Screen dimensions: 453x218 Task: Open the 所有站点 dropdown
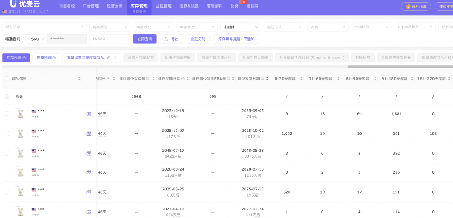click(x=44, y=27)
